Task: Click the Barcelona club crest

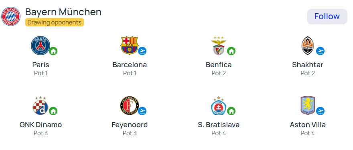Action: pos(130,46)
